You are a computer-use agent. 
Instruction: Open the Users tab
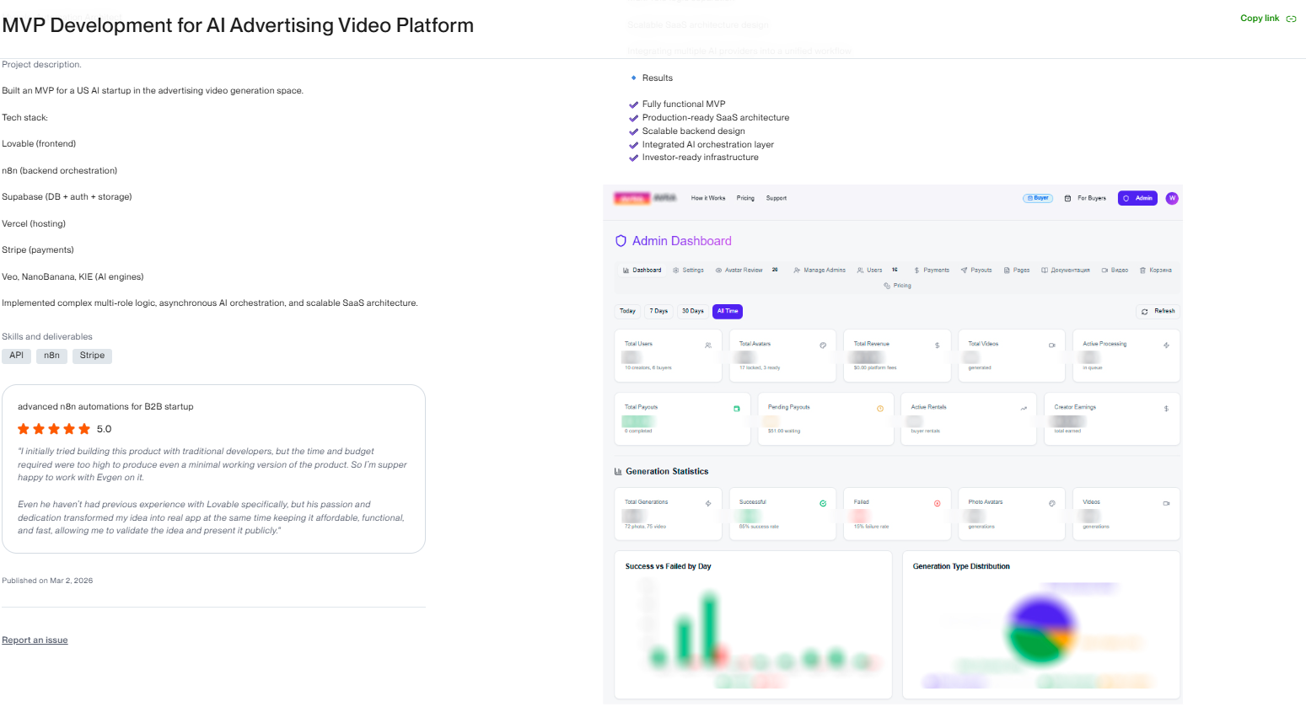pos(877,270)
